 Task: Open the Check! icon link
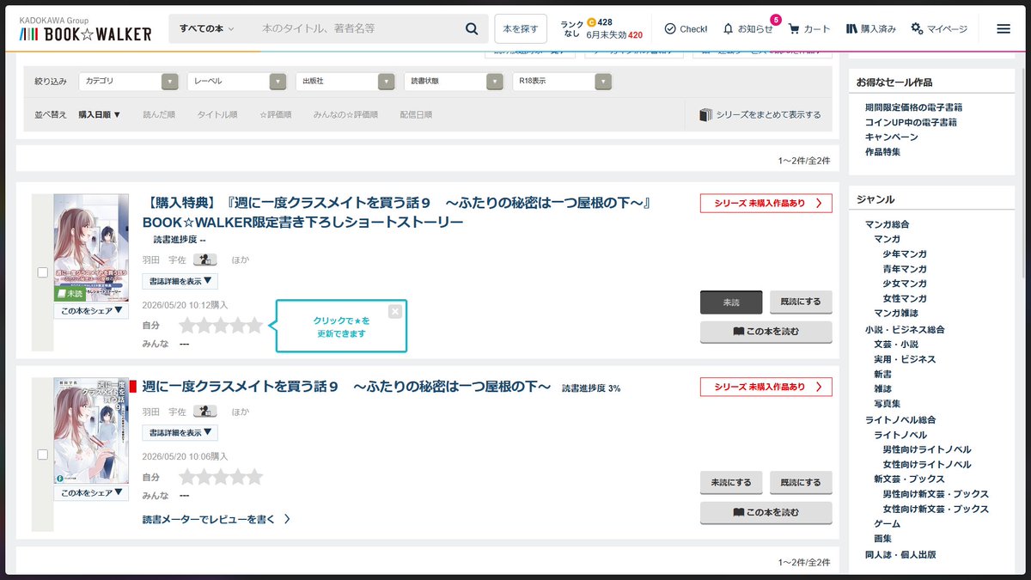(686, 29)
